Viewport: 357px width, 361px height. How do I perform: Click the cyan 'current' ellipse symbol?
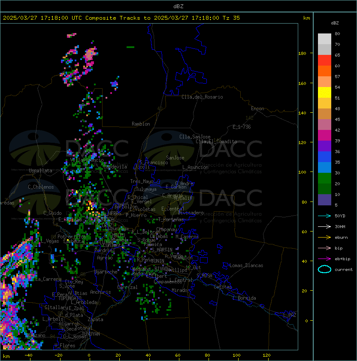(324, 269)
